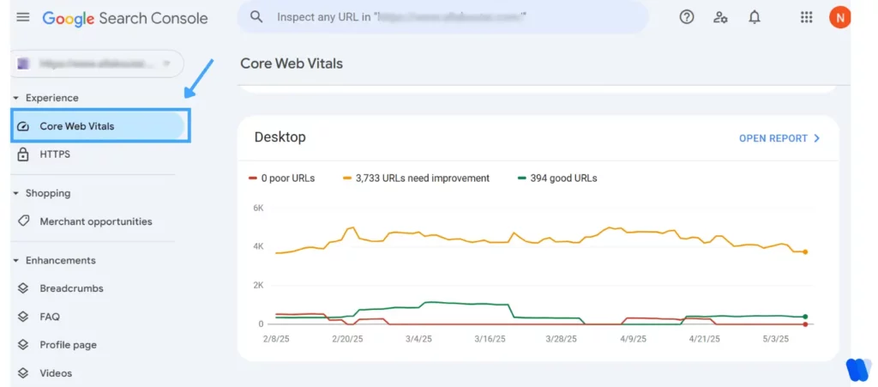The height and width of the screenshot is (387, 878).
Task: Open the property selector dropdown
Action: (98, 63)
